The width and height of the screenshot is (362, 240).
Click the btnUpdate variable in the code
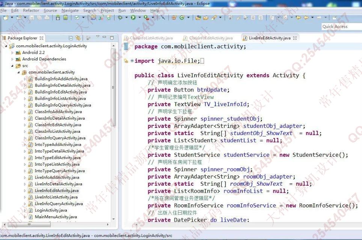pyautogui.click(x=212, y=90)
